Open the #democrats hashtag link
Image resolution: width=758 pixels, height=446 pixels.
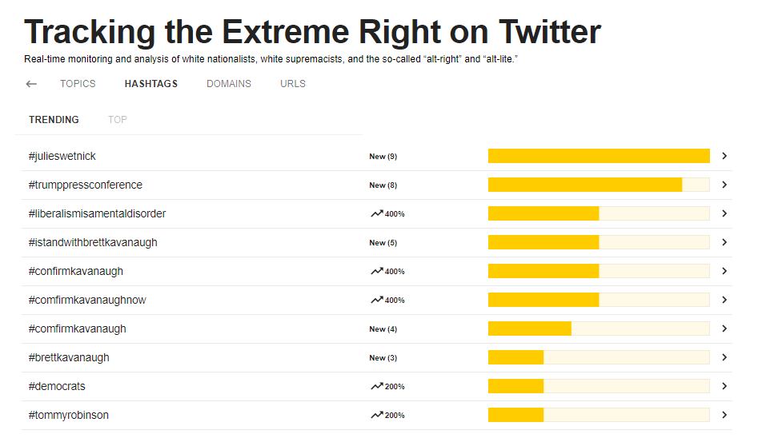pyautogui.click(x=57, y=386)
